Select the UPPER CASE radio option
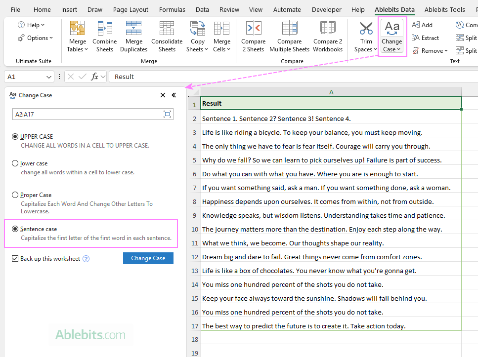478x357 pixels. click(15, 136)
